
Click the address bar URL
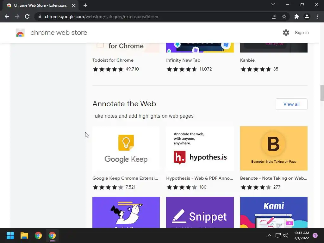pyautogui.click(x=102, y=16)
